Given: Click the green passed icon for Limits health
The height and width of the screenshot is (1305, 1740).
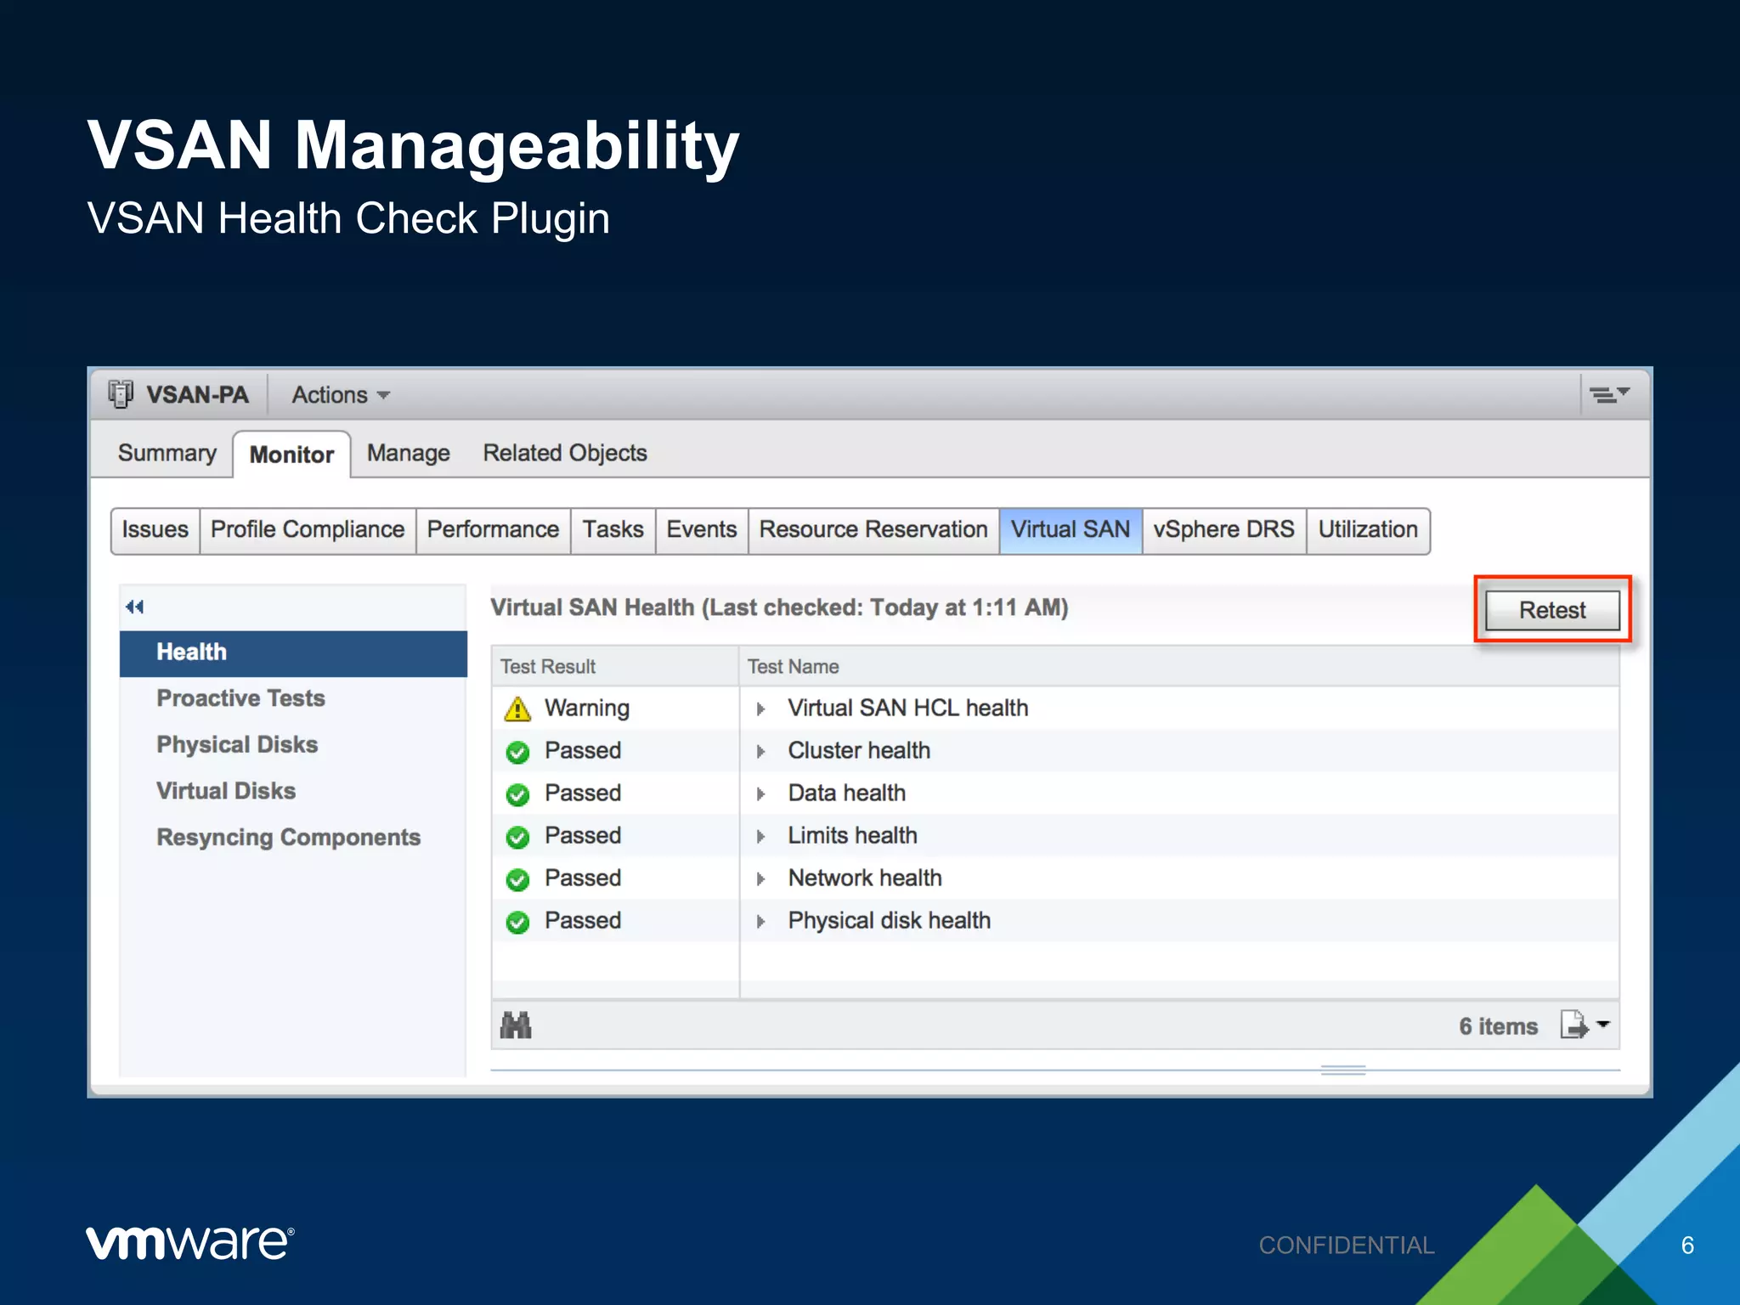Looking at the screenshot, I should pos(517,837).
